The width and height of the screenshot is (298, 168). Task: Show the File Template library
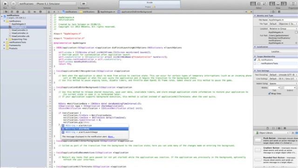268,128
